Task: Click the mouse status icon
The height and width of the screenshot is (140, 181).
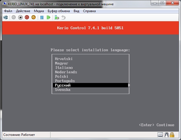Action: pyautogui.click(x=166, y=135)
